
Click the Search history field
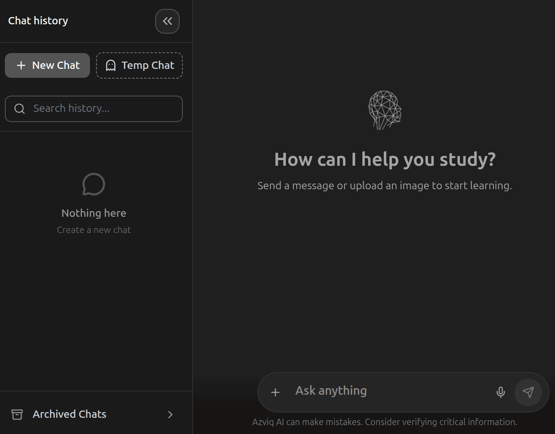pos(94,109)
